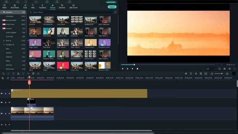This screenshot has width=238, height=134.
Task: Open the Full preview quality dropdown
Action: click(211, 69)
